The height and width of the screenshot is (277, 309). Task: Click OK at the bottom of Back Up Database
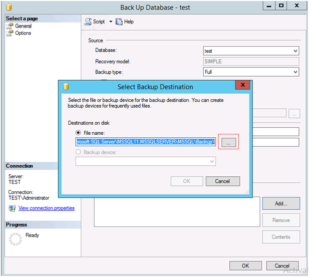[245, 266]
